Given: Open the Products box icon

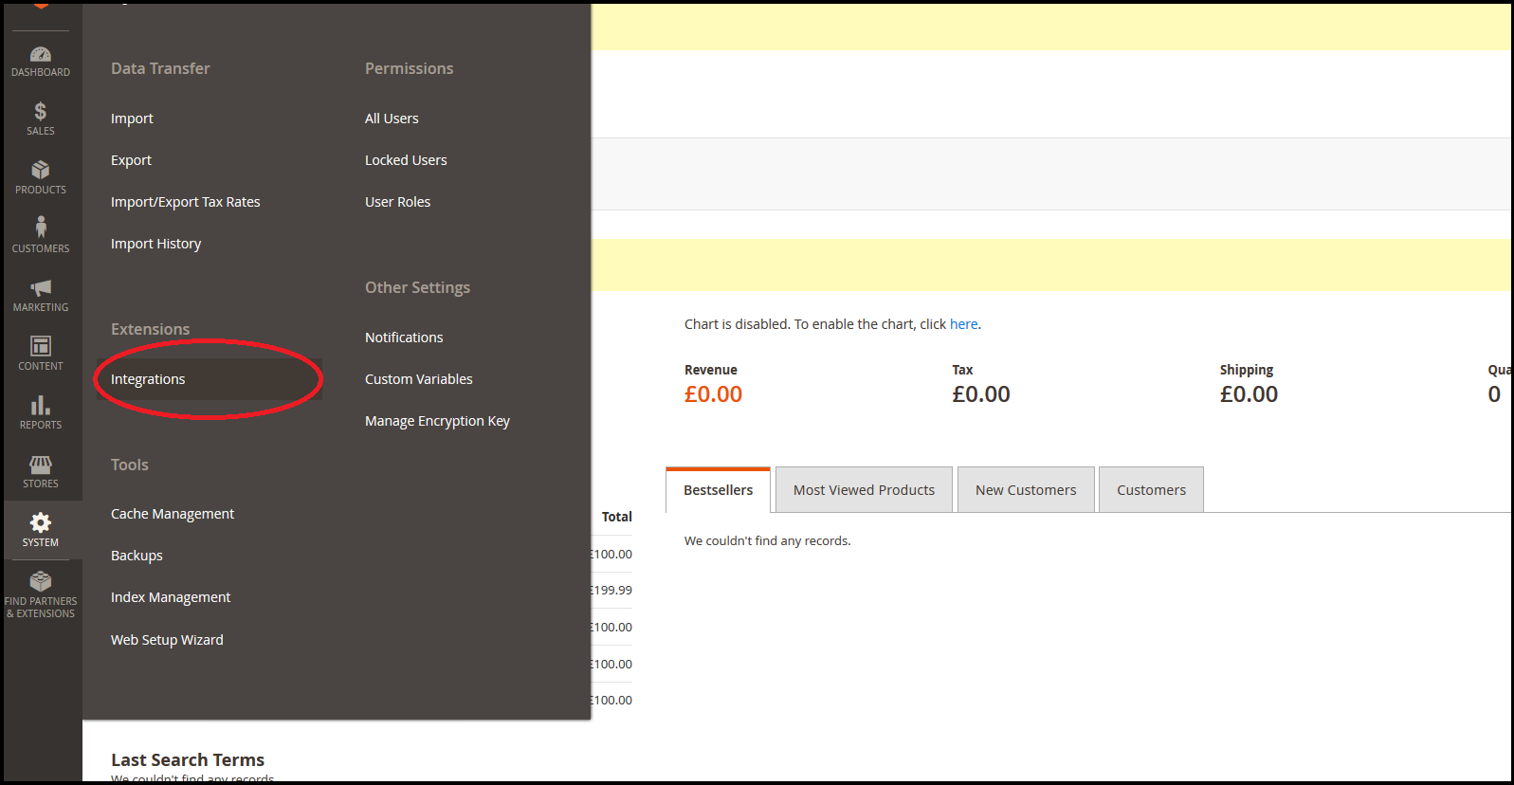Looking at the screenshot, I should [x=41, y=171].
